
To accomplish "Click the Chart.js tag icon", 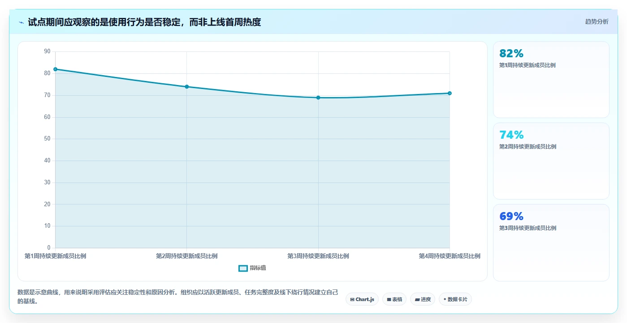I will 352,299.
